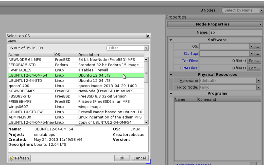Click the OS combo box field

click(225, 46)
